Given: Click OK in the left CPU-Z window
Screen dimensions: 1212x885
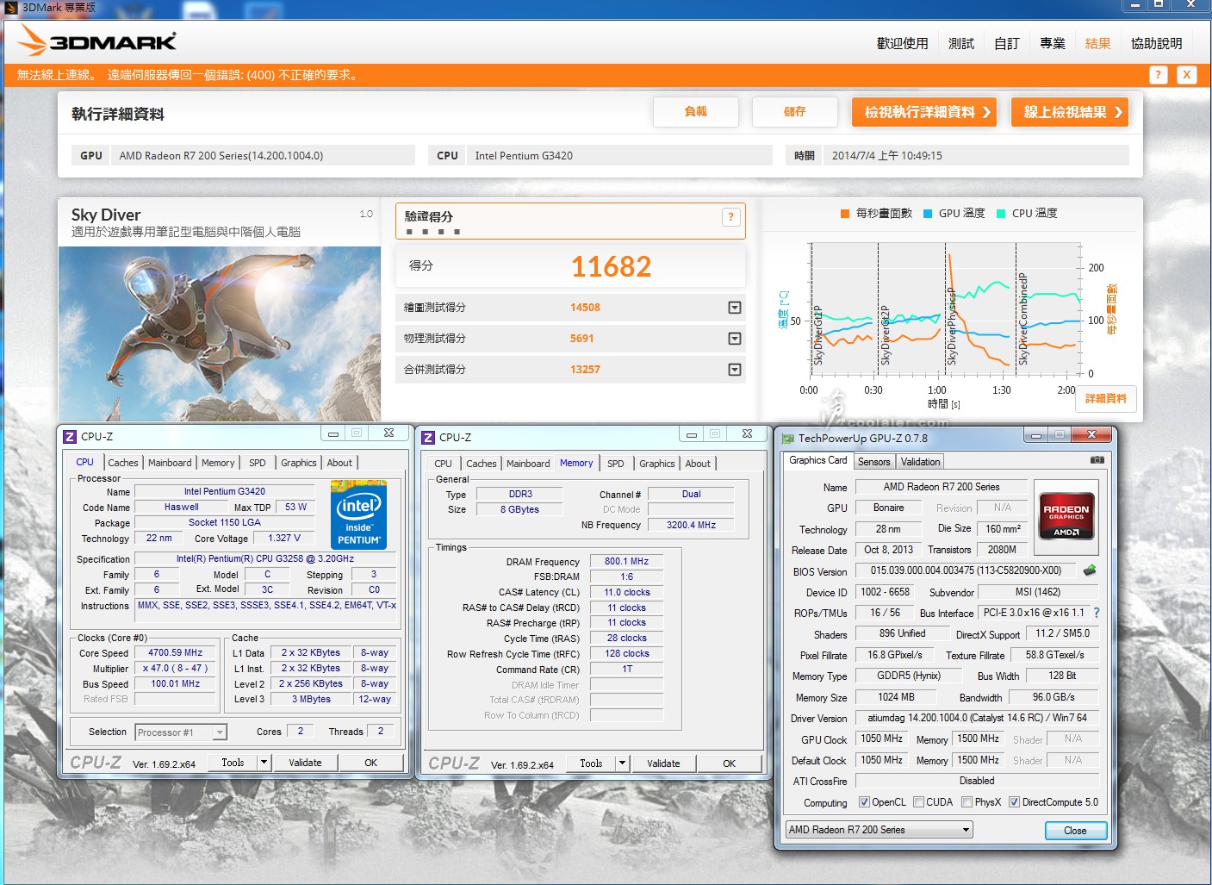Looking at the screenshot, I should point(371,763).
